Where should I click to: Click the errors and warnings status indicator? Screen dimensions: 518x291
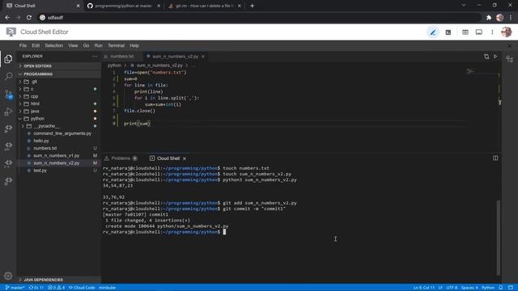(x=56, y=288)
